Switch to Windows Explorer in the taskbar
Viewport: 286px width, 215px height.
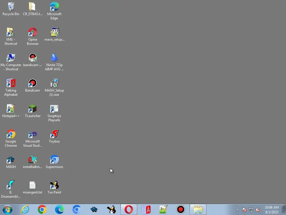point(198,209)
